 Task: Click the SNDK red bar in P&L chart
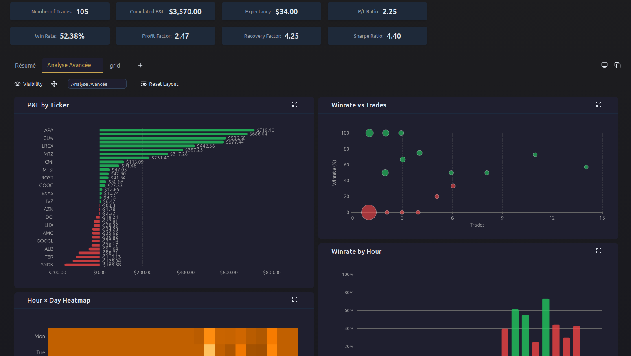coord(82,265)
